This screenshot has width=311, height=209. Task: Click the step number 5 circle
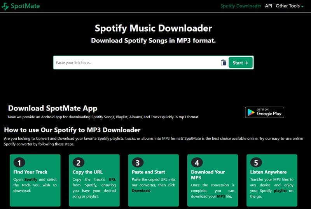click(x=256, y=163)
